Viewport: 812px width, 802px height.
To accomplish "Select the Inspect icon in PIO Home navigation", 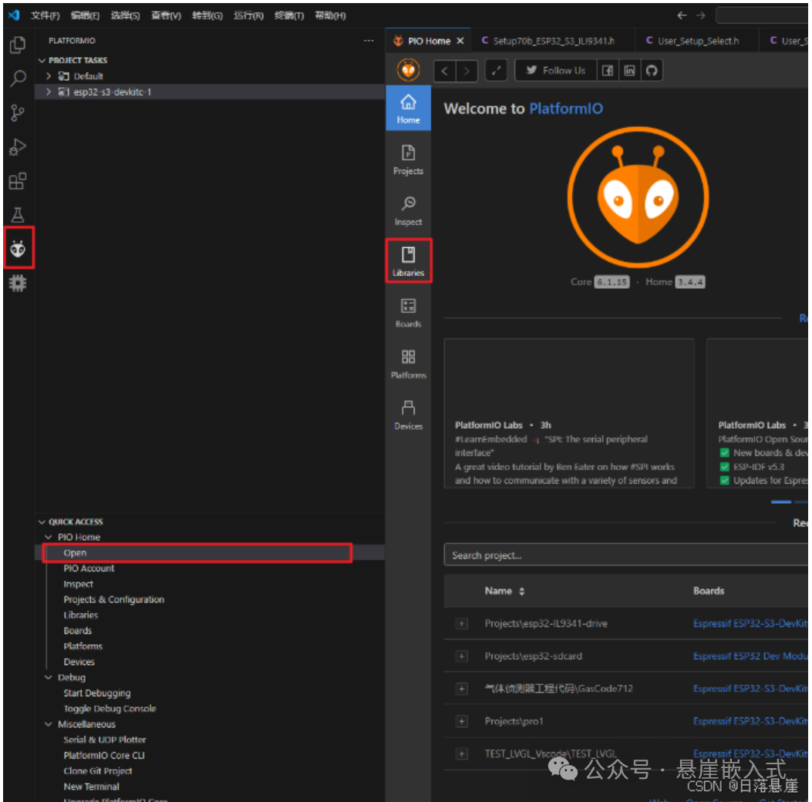I will point(408,210).
